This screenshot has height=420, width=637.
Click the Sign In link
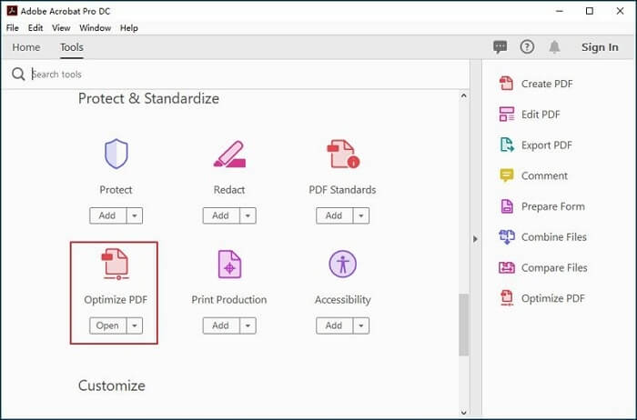click(600, 47)
